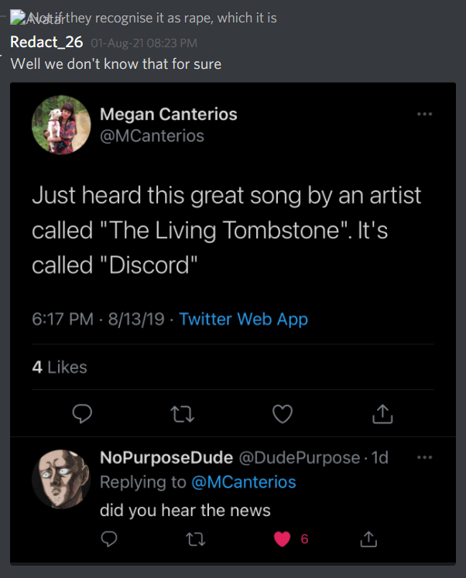Open more options on Megan Canterios tweet

(424, 114)
